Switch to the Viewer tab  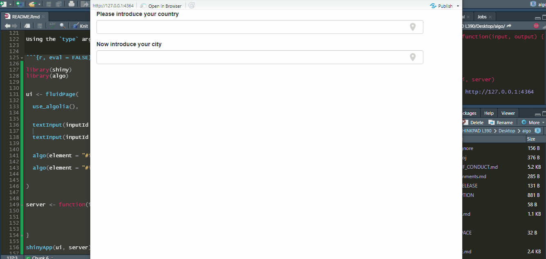(508, 113)
